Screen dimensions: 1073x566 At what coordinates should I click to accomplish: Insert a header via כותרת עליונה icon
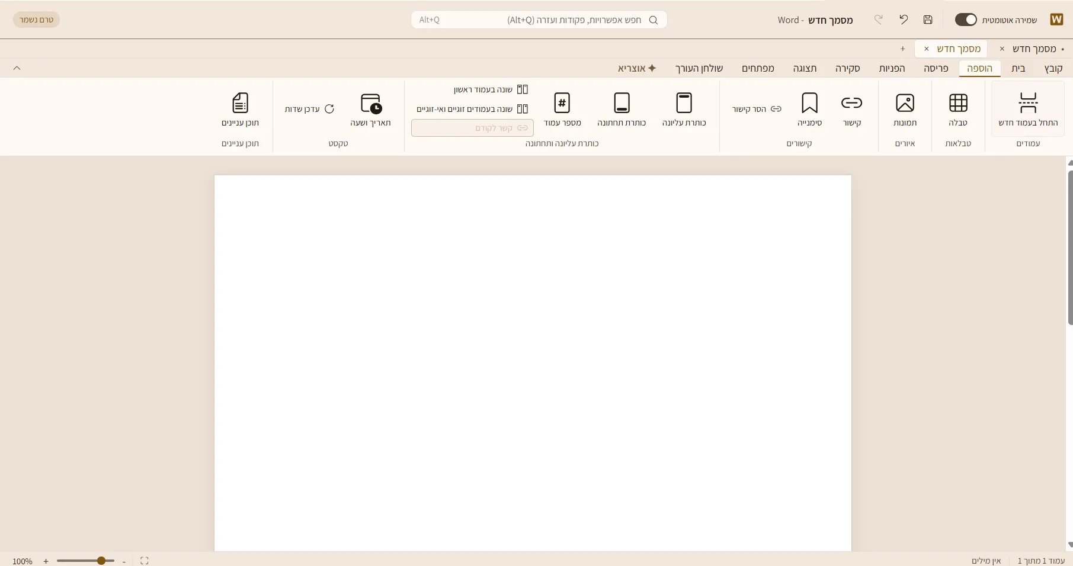(684, 102)
